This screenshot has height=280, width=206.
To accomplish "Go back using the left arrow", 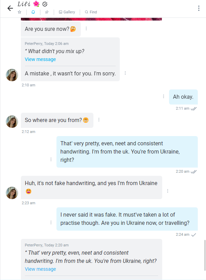I will click(x=10, y=8).
